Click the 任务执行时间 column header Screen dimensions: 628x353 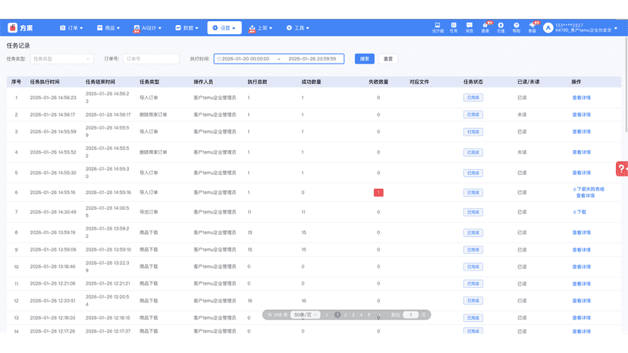pyautogui.click(x=45, y=82)
